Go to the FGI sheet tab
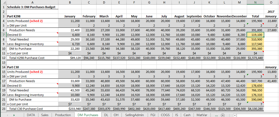 coord(153,115)
